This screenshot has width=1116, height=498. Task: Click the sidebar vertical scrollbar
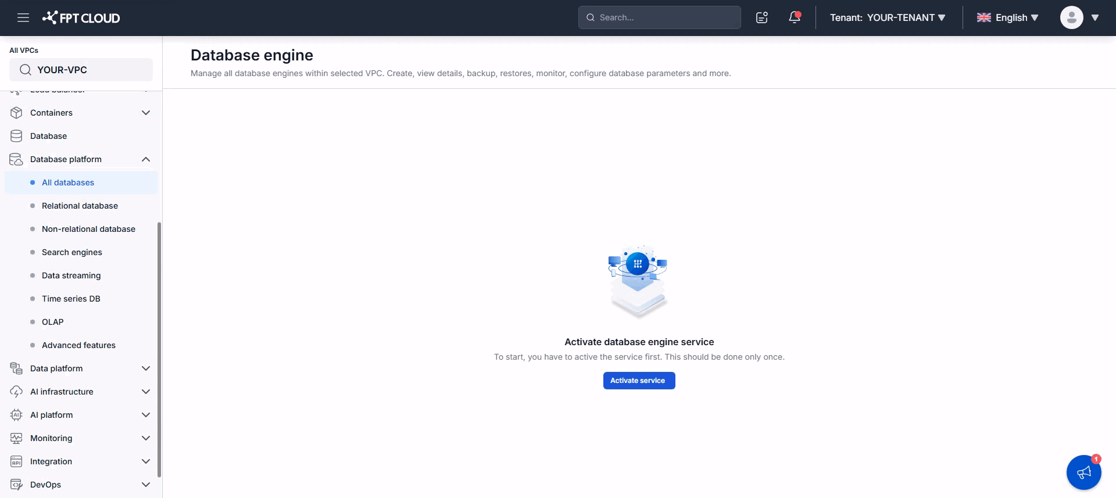[x=159, y=349]
